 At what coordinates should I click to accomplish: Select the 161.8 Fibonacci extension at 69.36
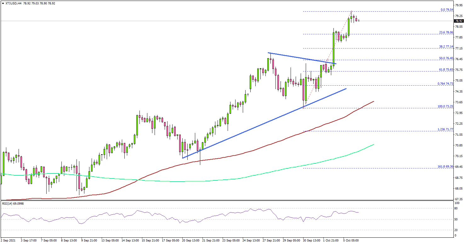(445, 166)
